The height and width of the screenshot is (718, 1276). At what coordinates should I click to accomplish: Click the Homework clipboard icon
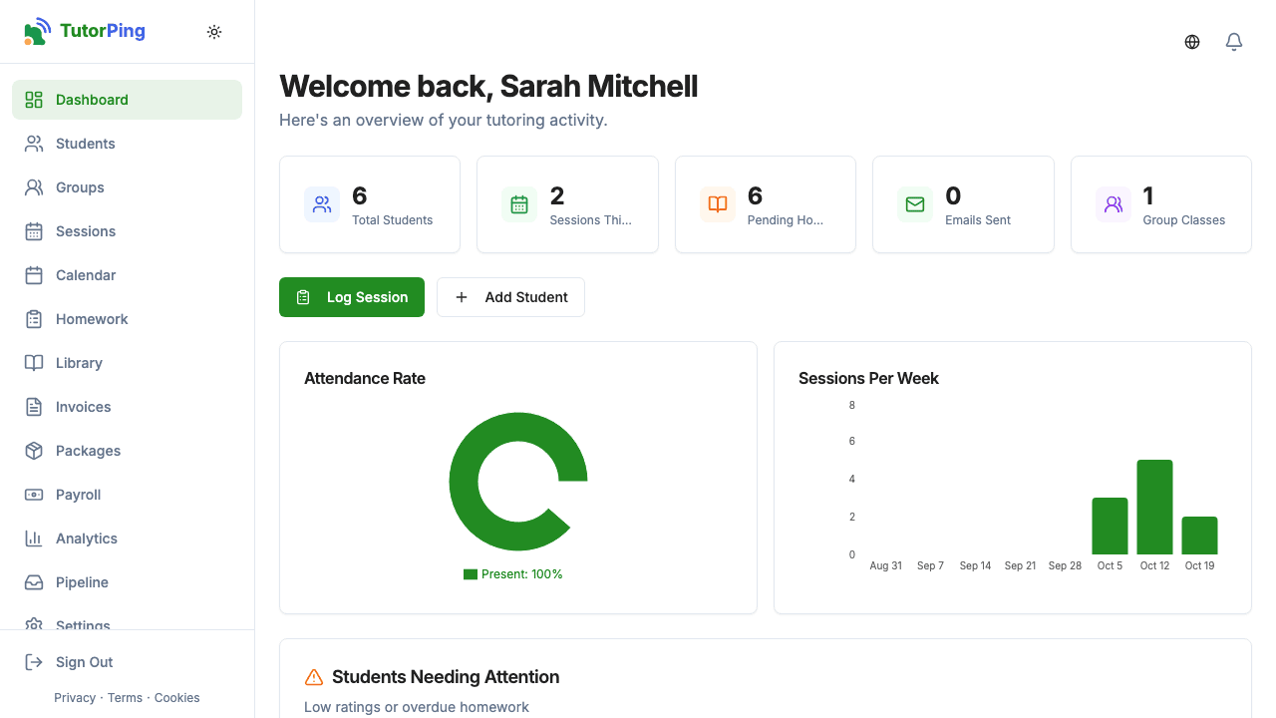tap(34, 319)
